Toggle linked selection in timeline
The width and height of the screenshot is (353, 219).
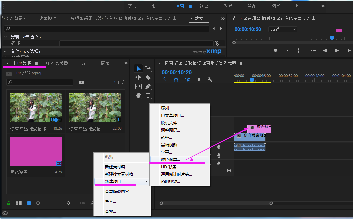pos(187,80)
